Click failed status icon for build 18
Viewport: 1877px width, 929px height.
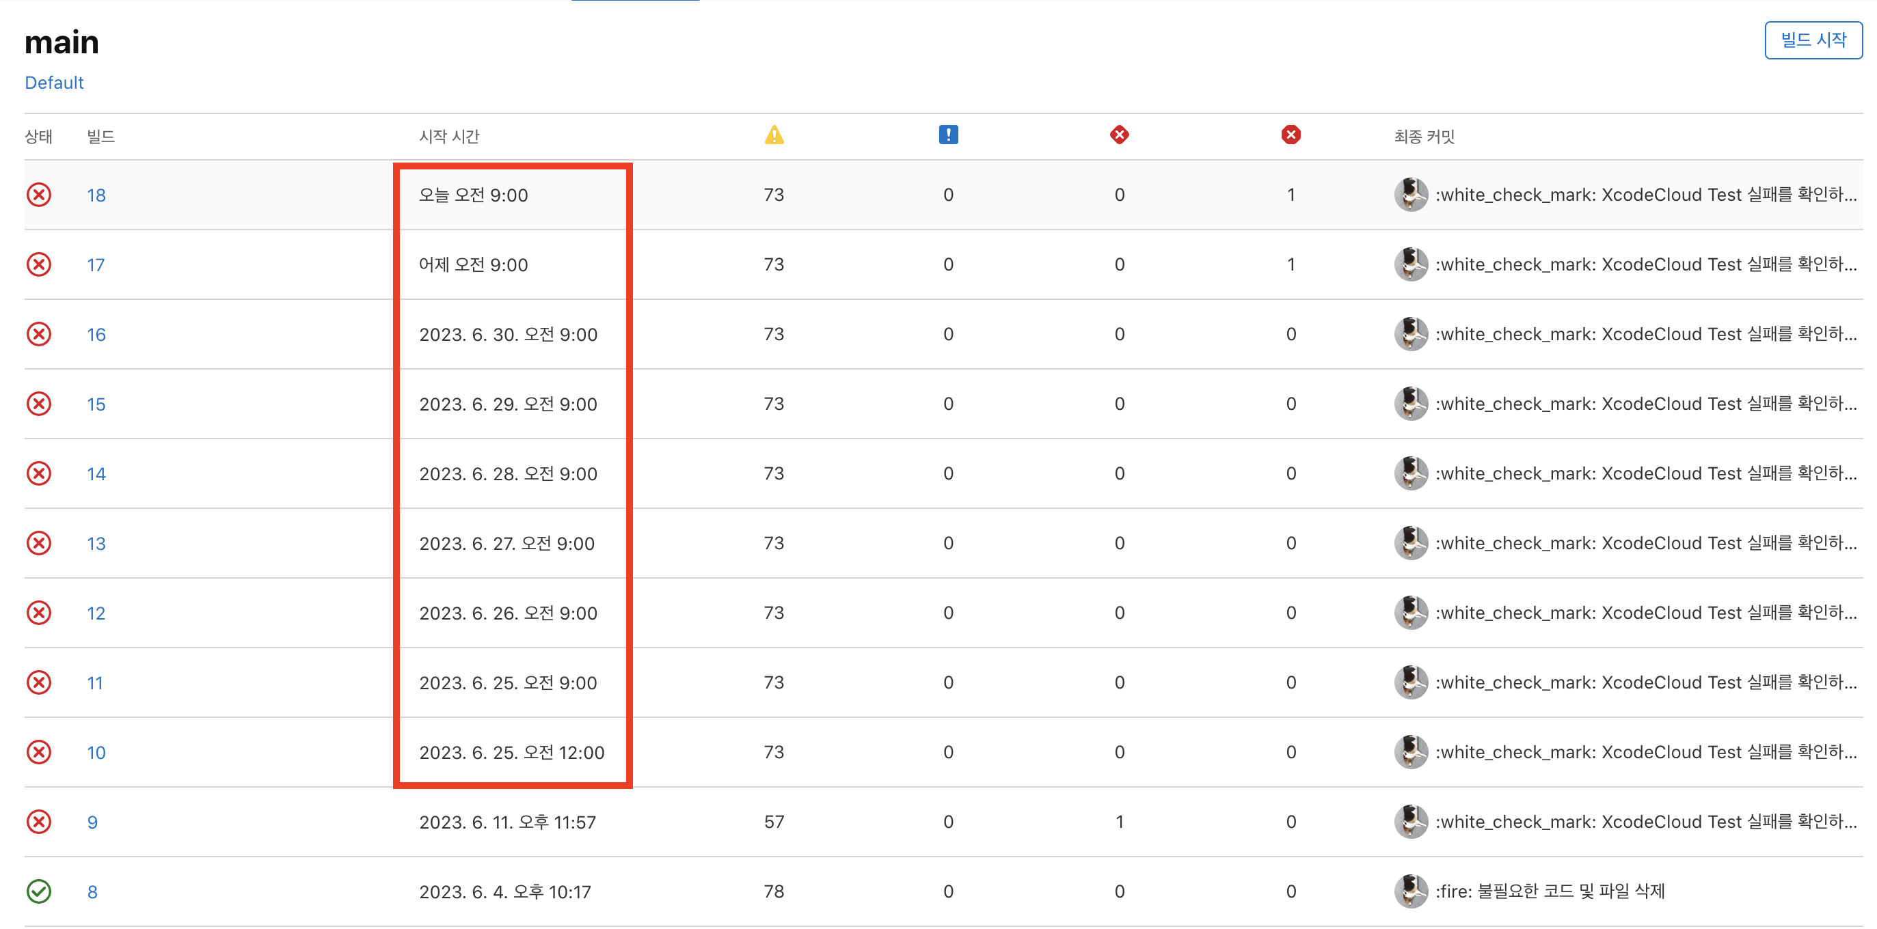(38, 195)
